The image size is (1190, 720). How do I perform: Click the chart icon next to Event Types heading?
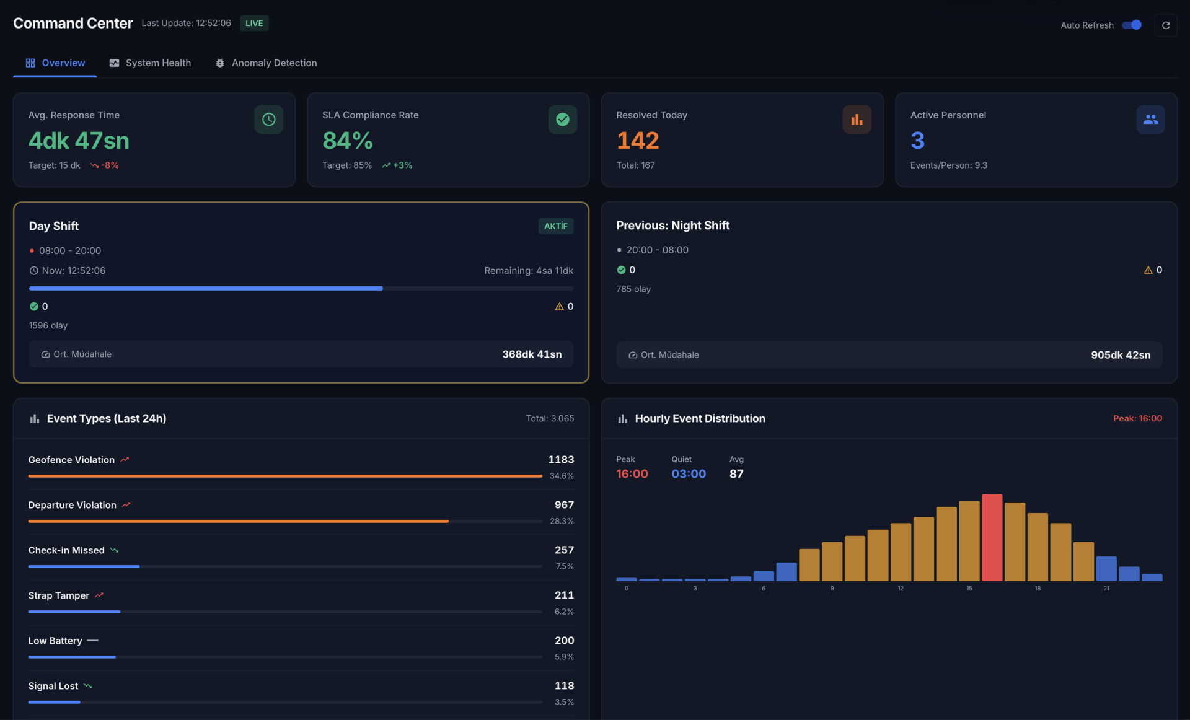click(x=35, y=418)
